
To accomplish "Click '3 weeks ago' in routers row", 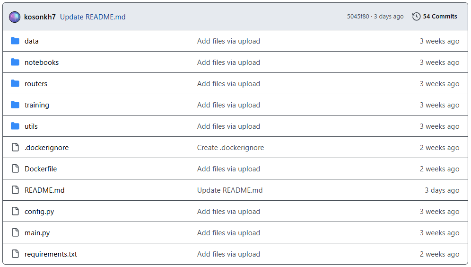I will (x=439, y=84).
